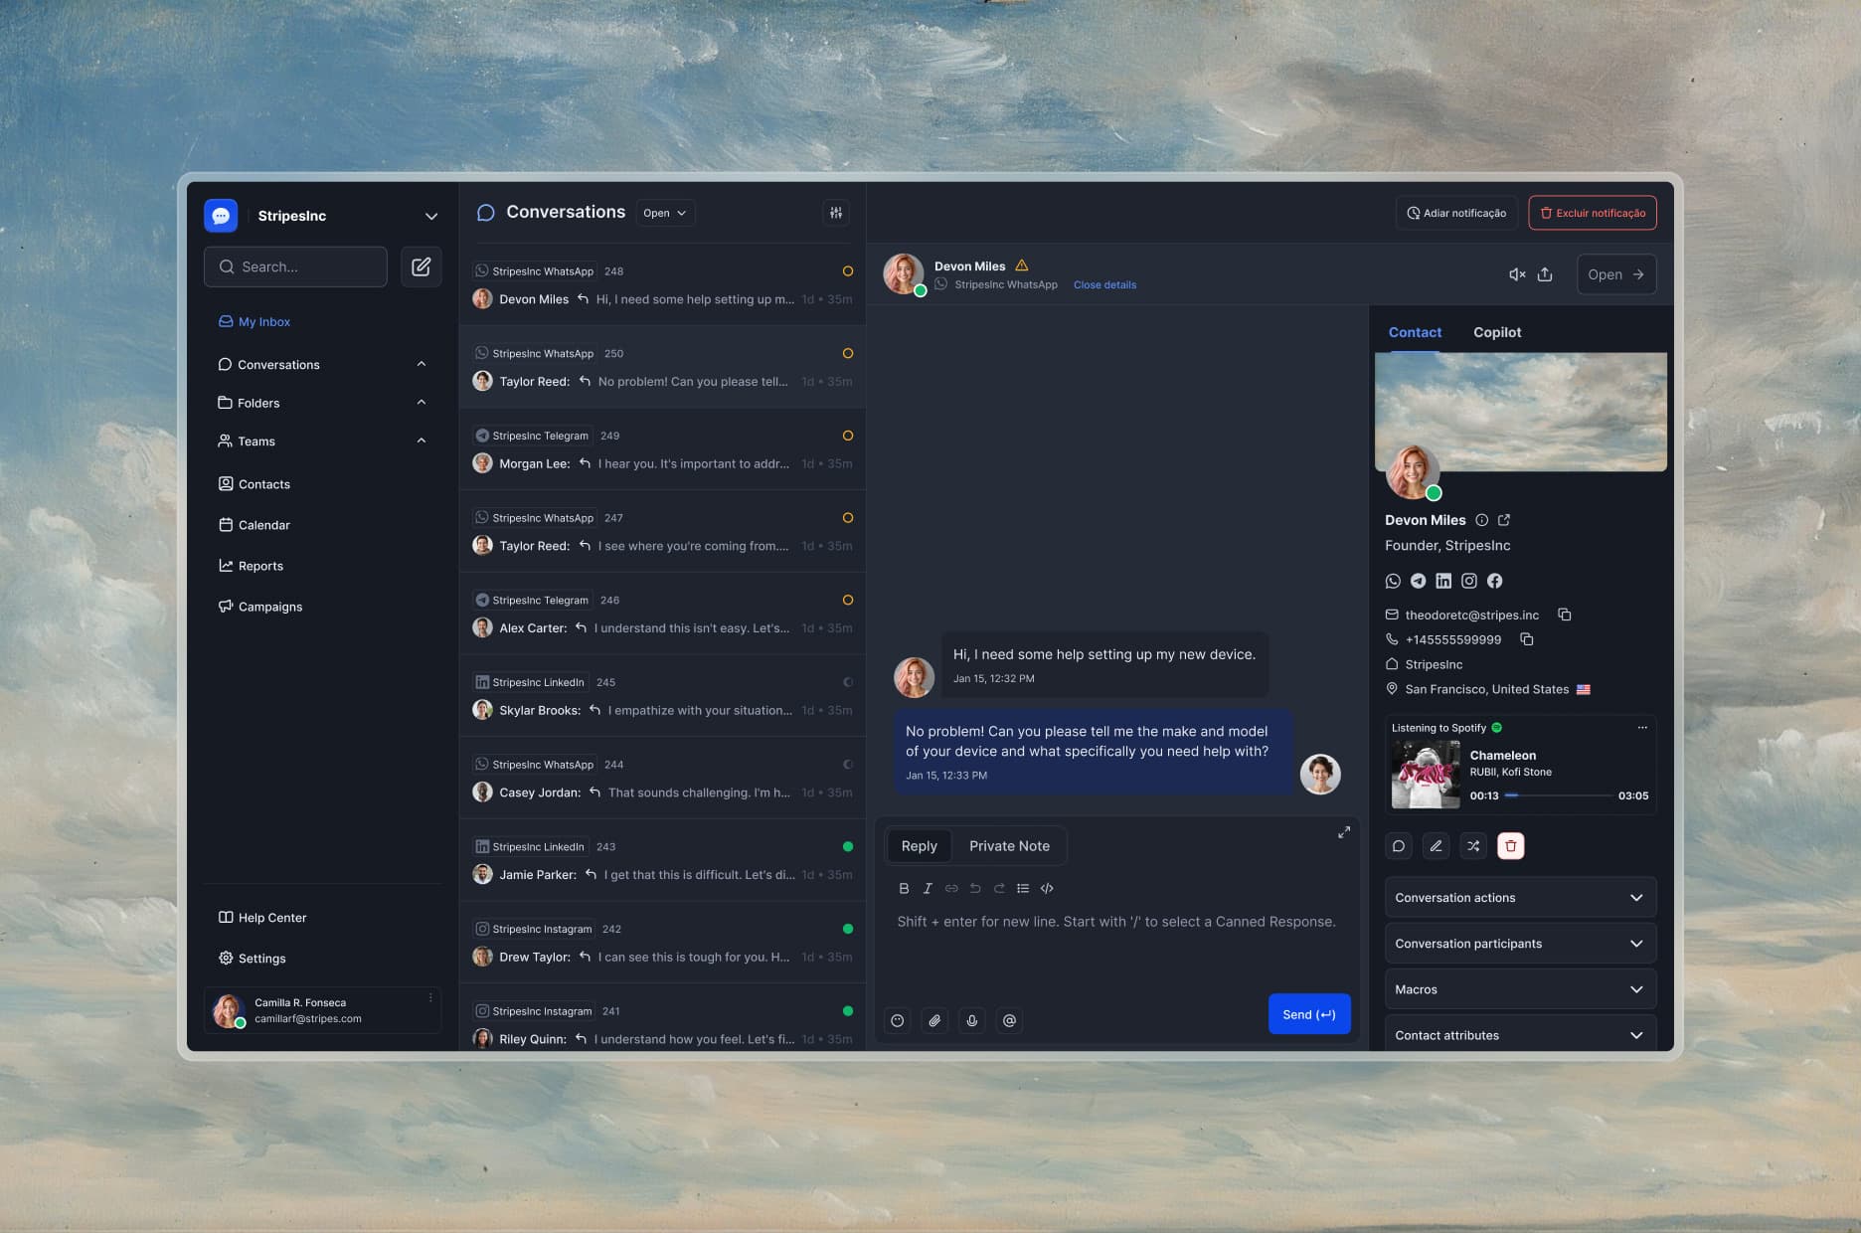This screenshot has width=1861, height=1233.
Task: Open the conversation filter settings icon
Action: pos(836,213)
